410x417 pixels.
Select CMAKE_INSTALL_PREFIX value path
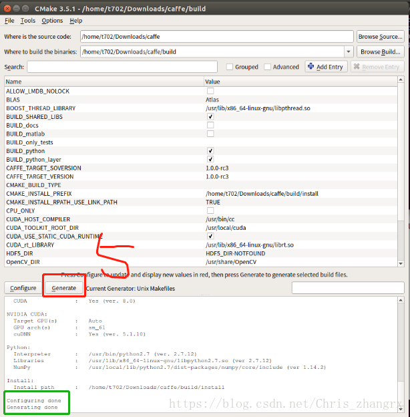point(262,194)
